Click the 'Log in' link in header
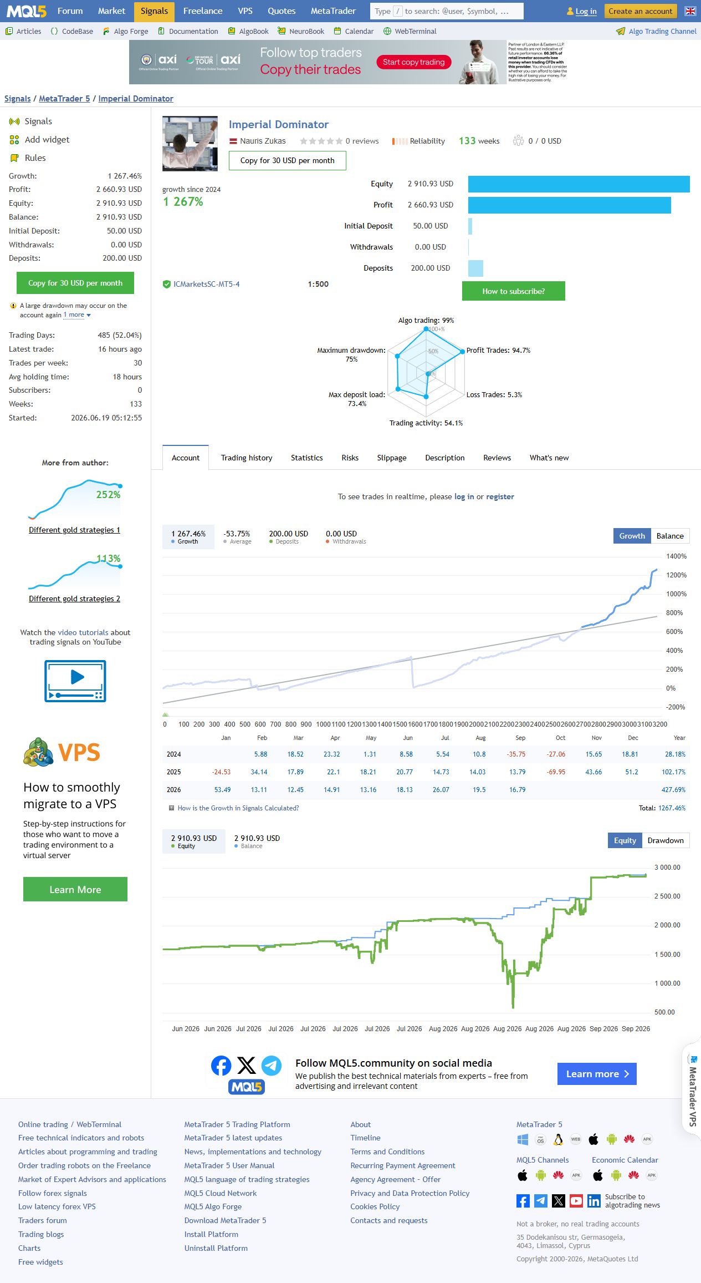The width and height of the screenshot is (701, 1283). click(586, 11)
